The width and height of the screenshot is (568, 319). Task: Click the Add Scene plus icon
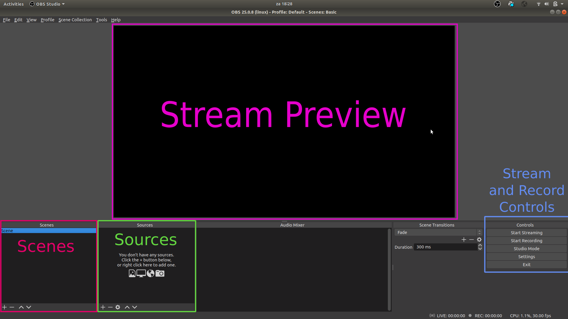click(4, 307)
